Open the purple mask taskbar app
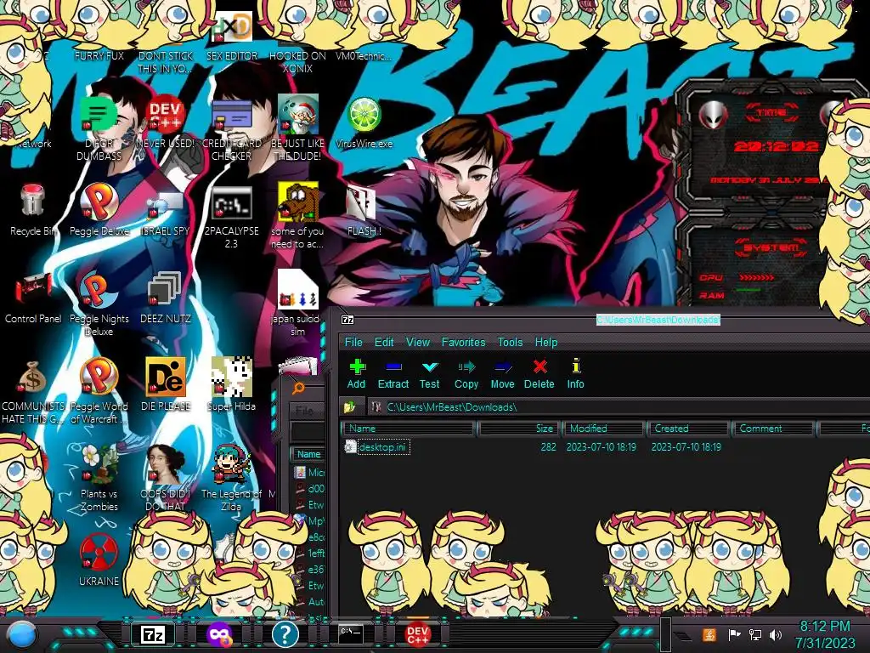The height and width of the screenshot is (653, 870). [219, 634]
